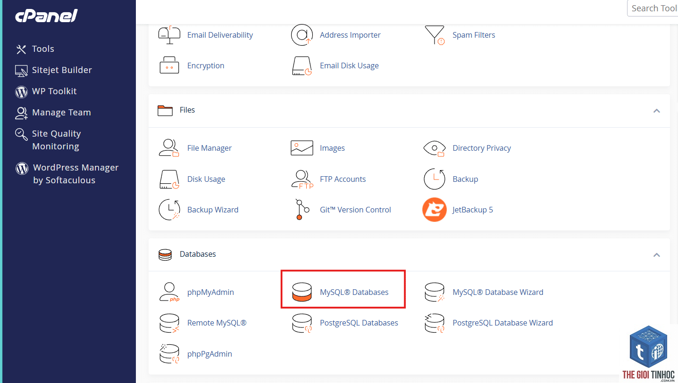The image size is (678, 383).
Task: Click the Git Version Control icon
Action: [x=302, y=210]
